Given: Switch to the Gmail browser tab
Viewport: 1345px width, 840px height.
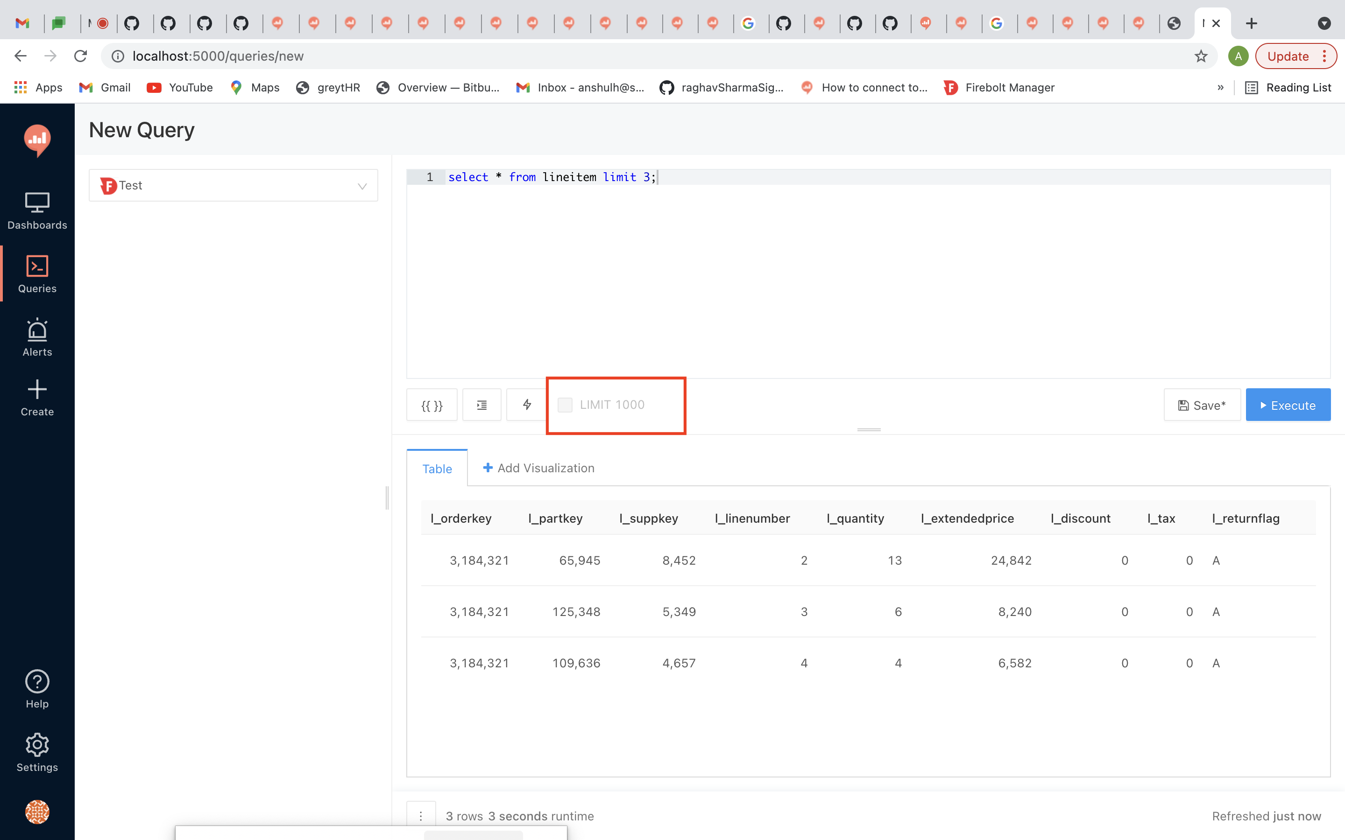Looking at the screenshot, I should click(22, 23).
